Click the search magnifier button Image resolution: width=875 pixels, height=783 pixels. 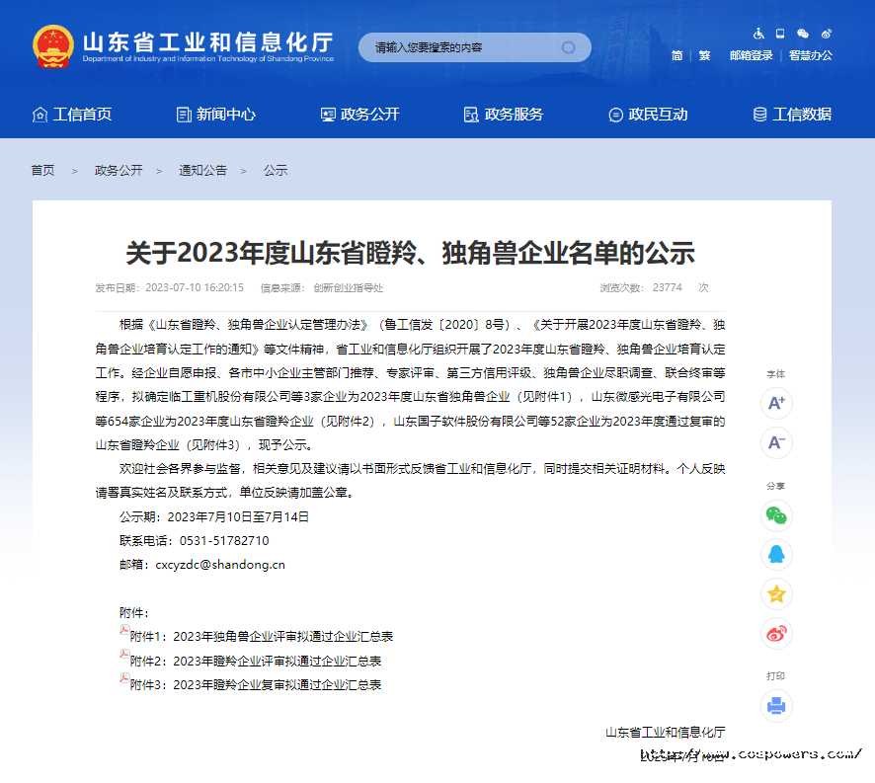pos(568,46)
